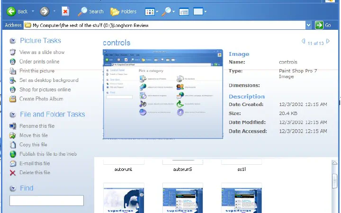This screenshot has width=341, height=213.
Task: Click Create Photo Album
Action: click(41, 99)
